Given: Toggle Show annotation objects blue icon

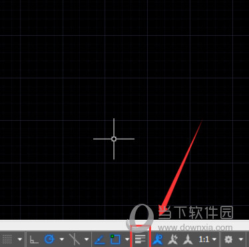Looking at the screenshot, I should (x=158, y=240).
